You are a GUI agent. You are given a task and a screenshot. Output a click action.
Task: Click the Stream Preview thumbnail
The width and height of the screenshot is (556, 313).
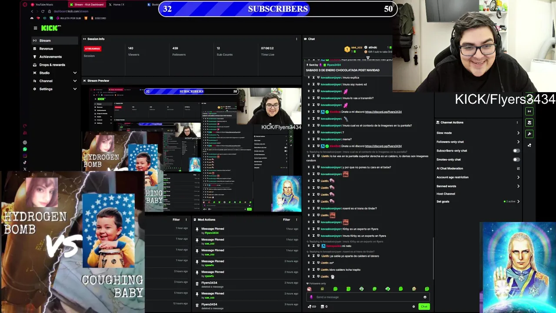click(192, 150)
